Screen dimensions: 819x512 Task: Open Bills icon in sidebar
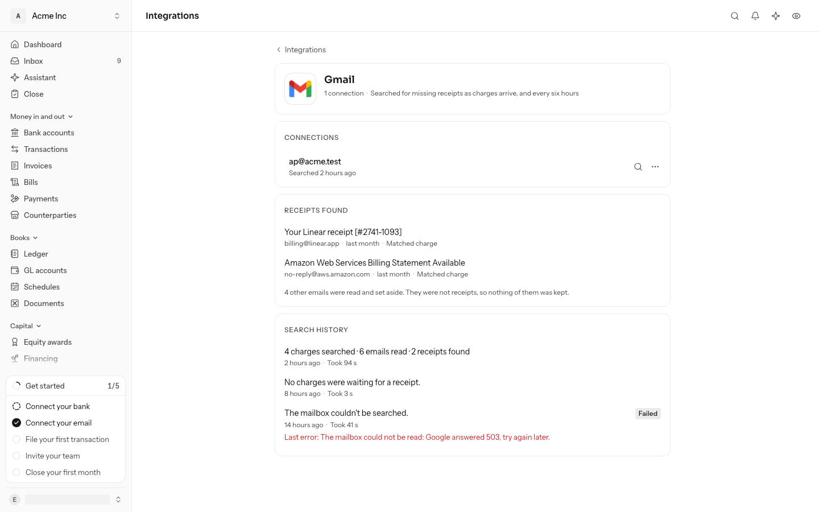pyautogui.click(x=15, y=182)
